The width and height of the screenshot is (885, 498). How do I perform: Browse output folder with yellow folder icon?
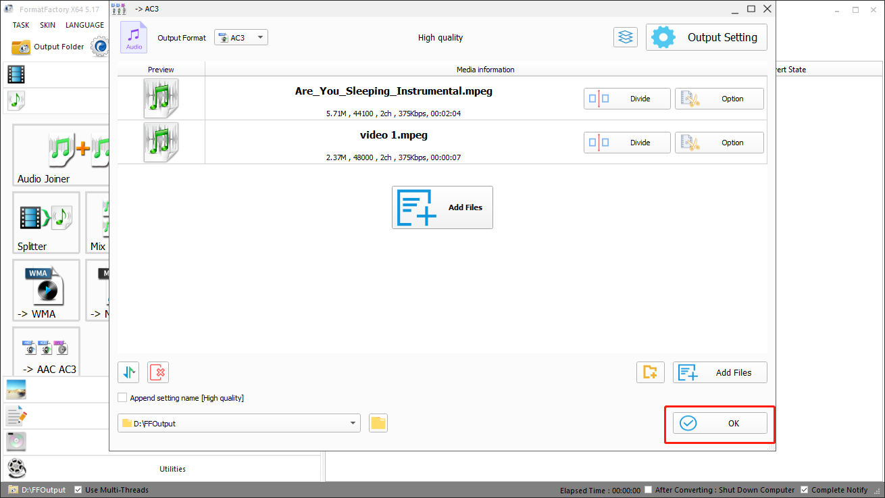click(378, 424)
